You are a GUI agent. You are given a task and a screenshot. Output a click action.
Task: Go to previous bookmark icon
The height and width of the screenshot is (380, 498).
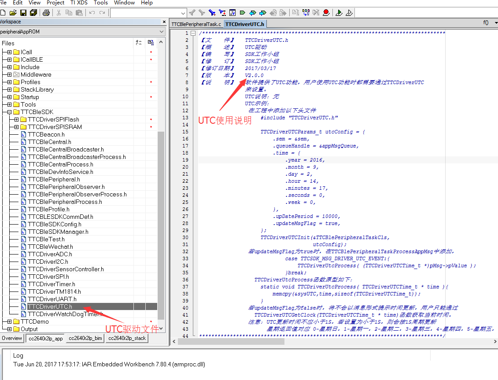(253, 13)
